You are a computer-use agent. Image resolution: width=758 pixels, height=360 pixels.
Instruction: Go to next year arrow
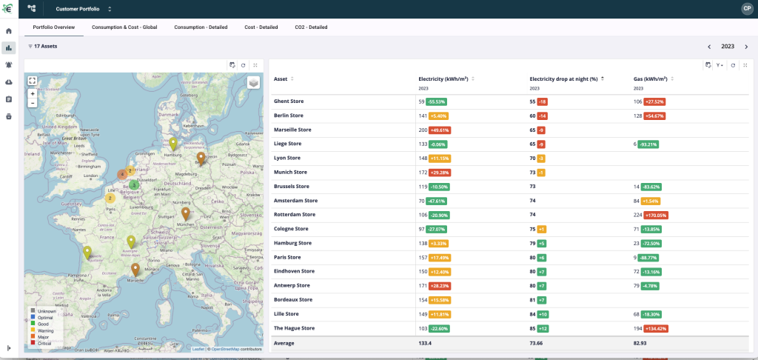click(x=746, y=47)
